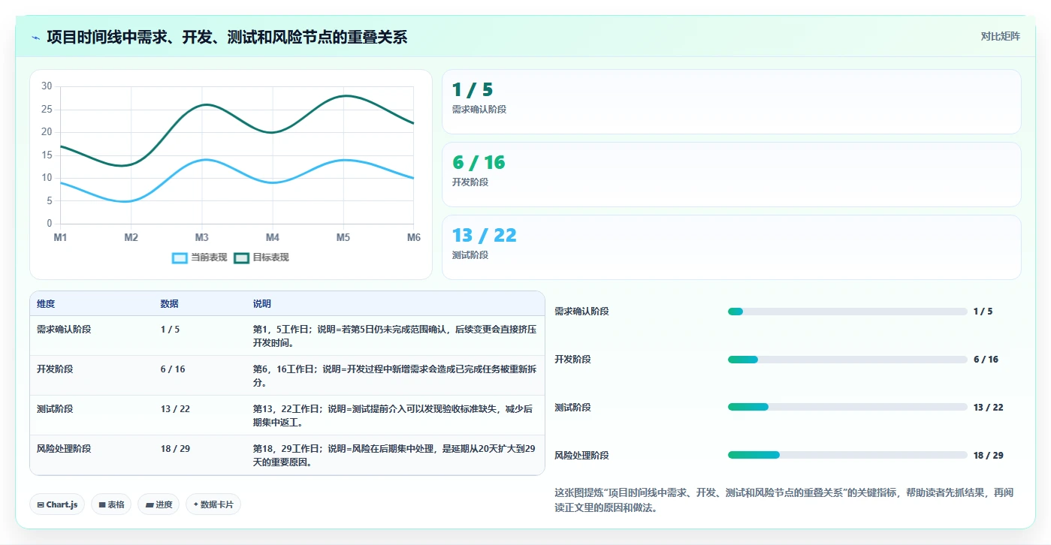Open the 6 / 16 开发阶段 card
Viewport: 1051px width, 545px height.
731,174
